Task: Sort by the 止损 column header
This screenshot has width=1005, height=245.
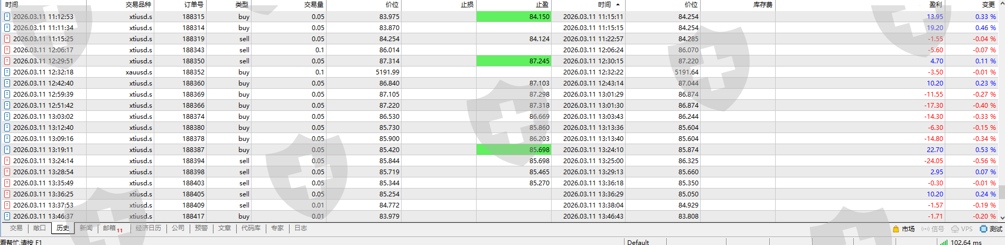Action: [439, 5]
